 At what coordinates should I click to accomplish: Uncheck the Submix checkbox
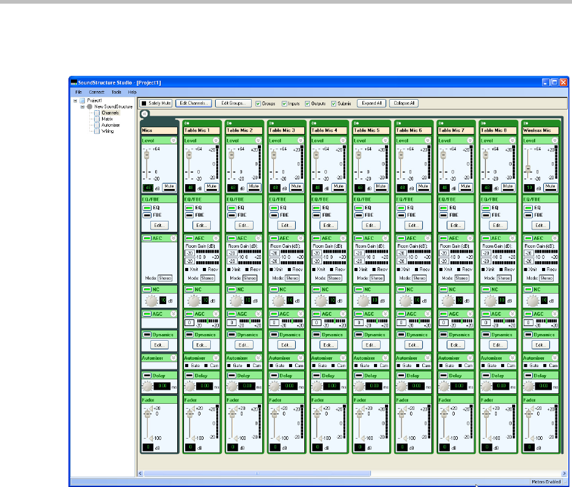334,103
